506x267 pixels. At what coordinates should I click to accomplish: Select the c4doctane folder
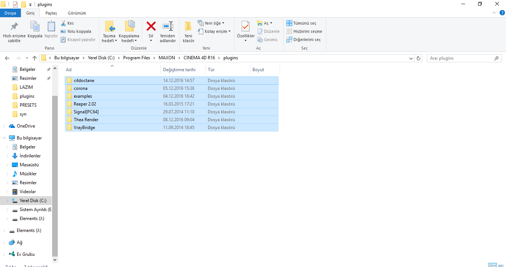click(171, 81)
